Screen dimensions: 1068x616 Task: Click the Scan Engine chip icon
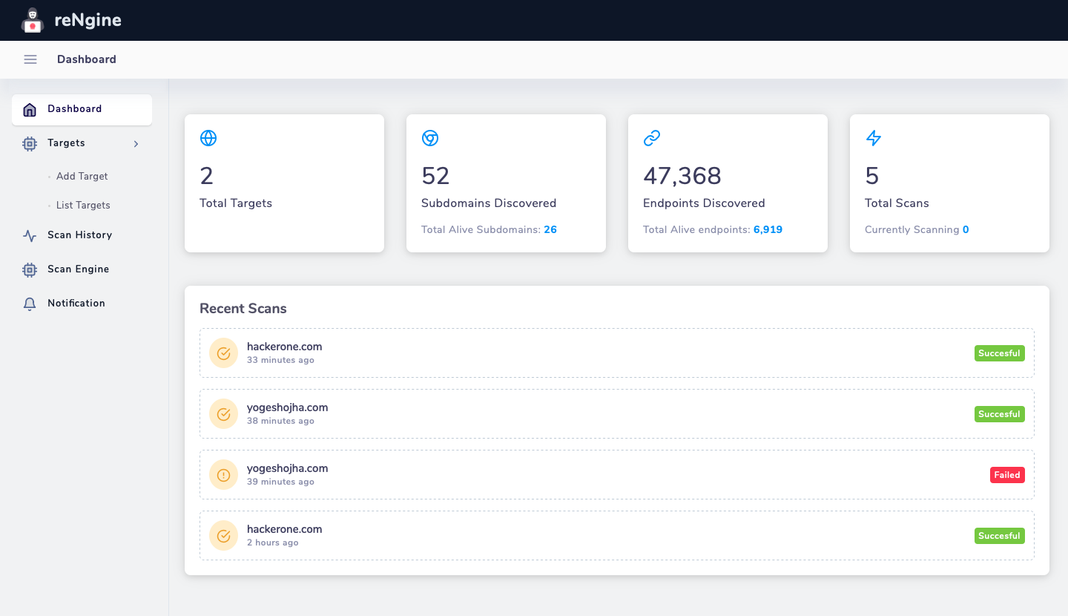tap(30, 270)
